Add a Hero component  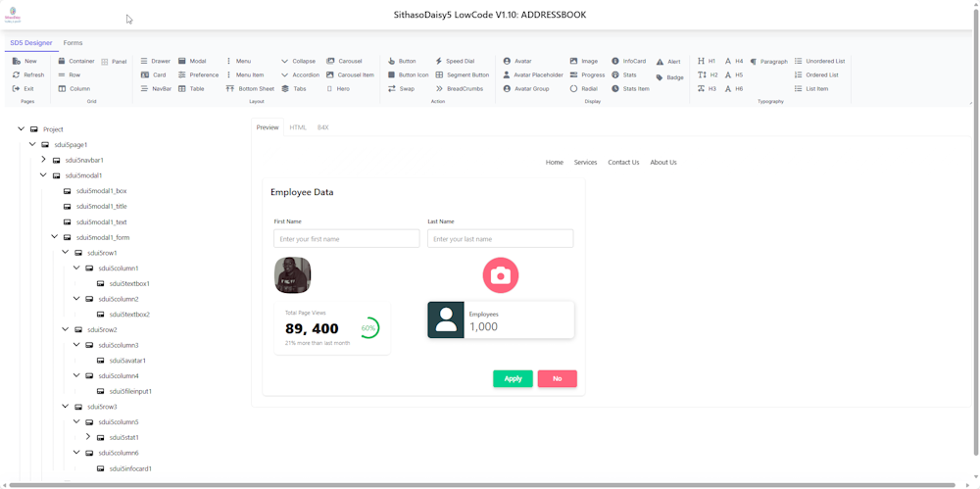(x=338, y=89)
